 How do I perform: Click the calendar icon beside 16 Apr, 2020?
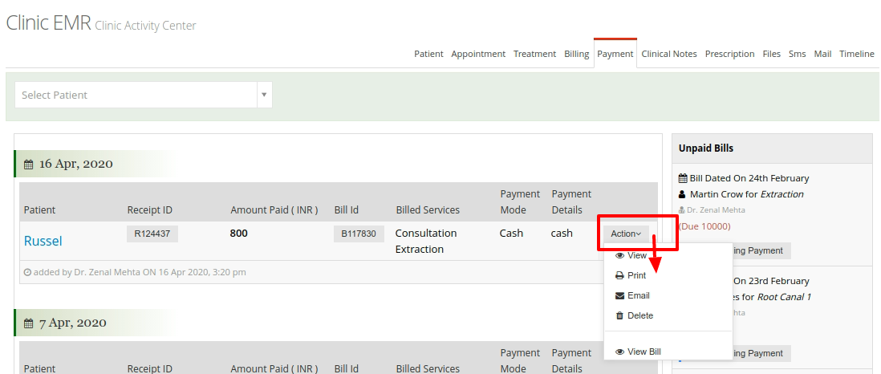pos(29,165)
